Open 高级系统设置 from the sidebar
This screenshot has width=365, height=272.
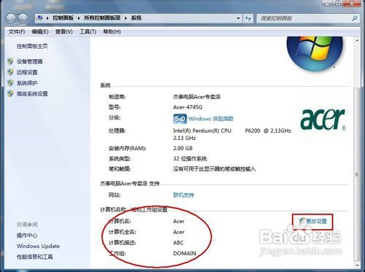(x=32, y=93)
